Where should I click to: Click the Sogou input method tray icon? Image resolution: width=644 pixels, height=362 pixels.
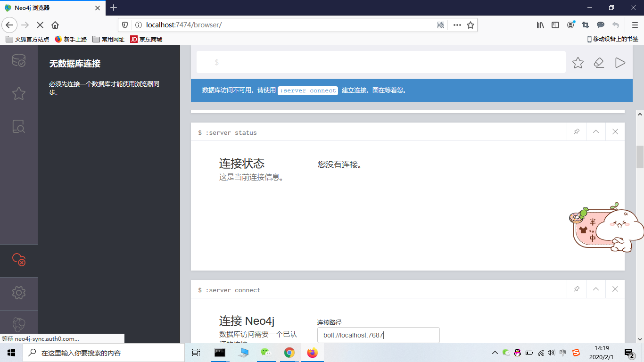tap(576, 353)
